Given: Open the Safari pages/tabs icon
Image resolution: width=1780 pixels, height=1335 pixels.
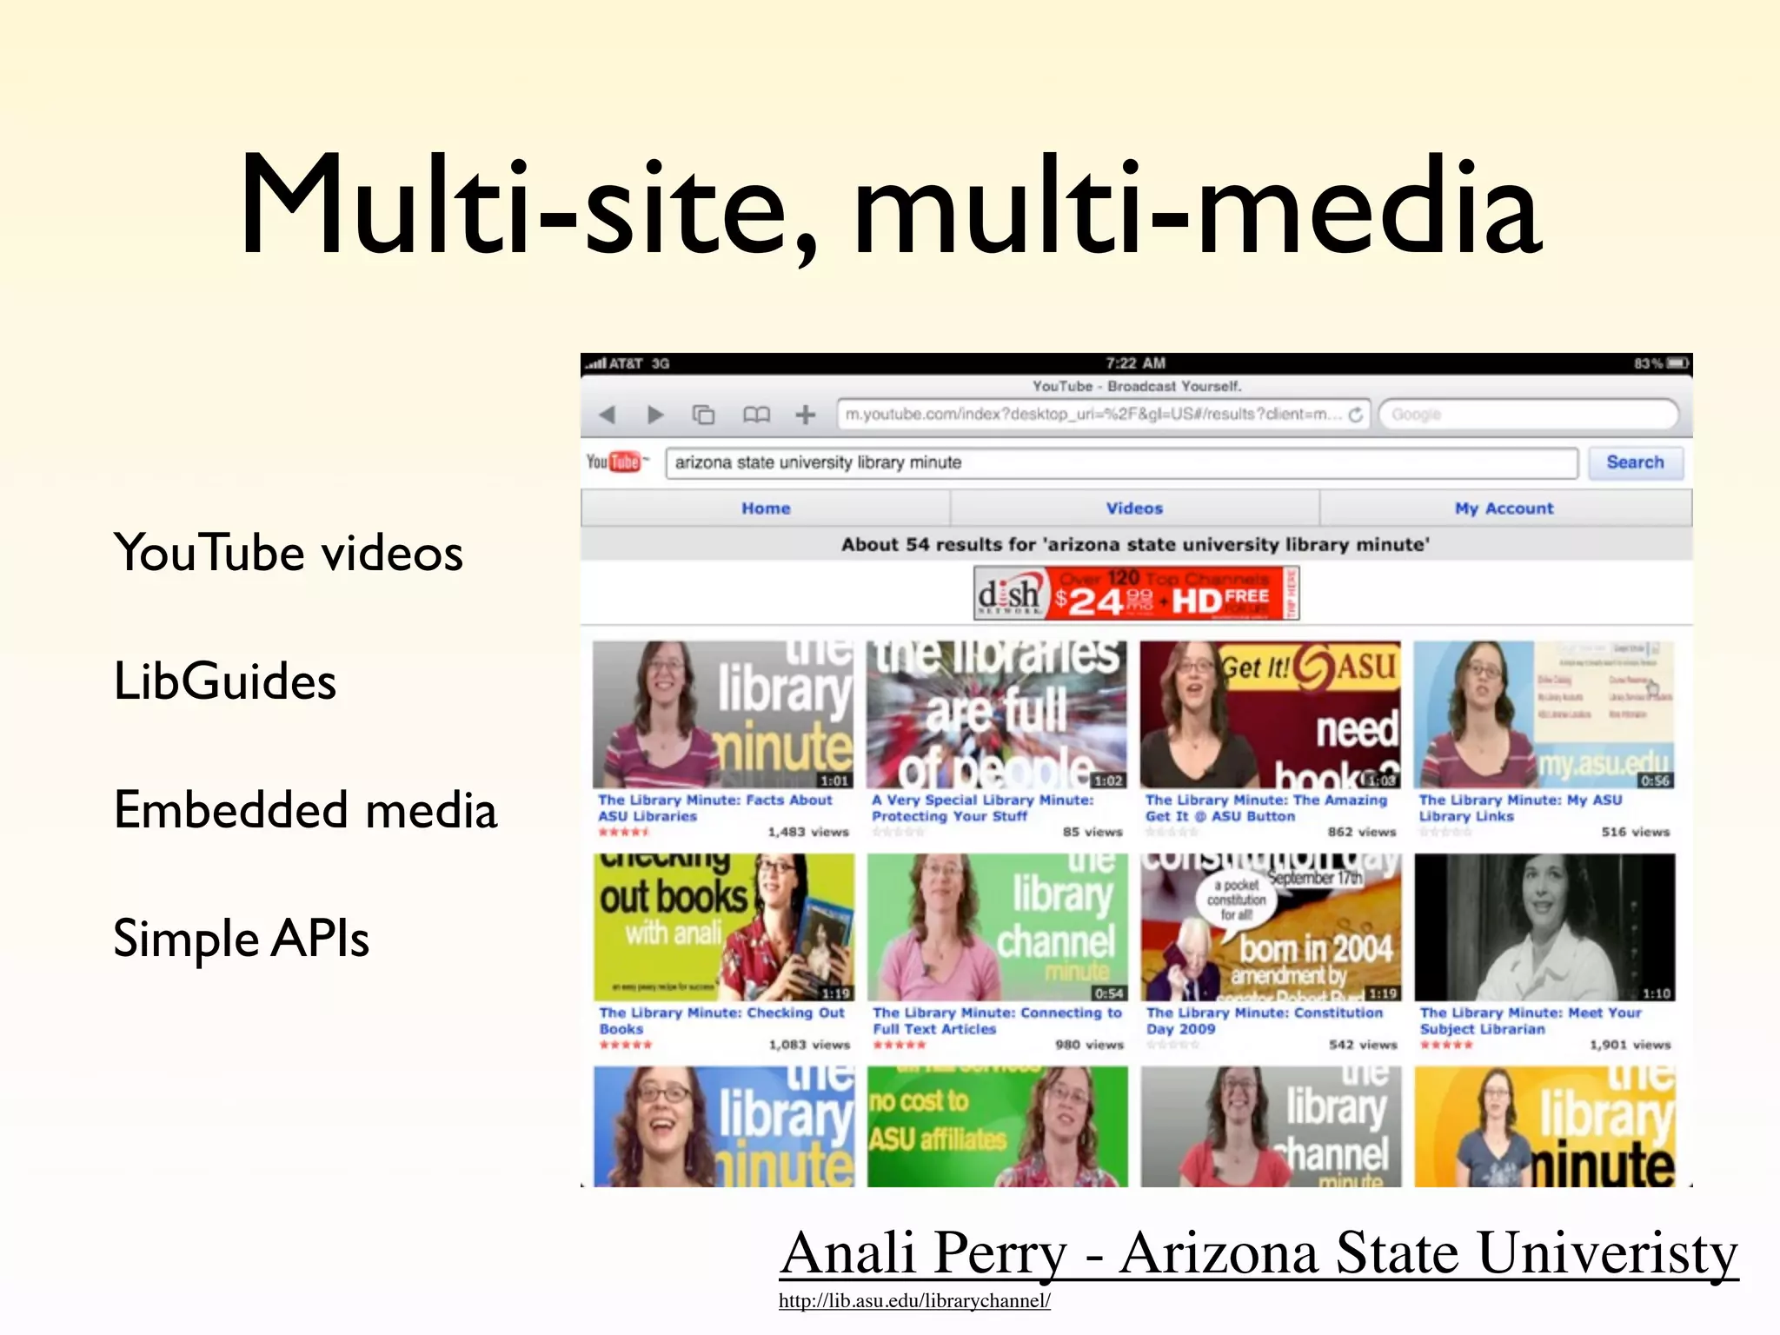Looking at the screenshot, I should [x=703, y=415].
